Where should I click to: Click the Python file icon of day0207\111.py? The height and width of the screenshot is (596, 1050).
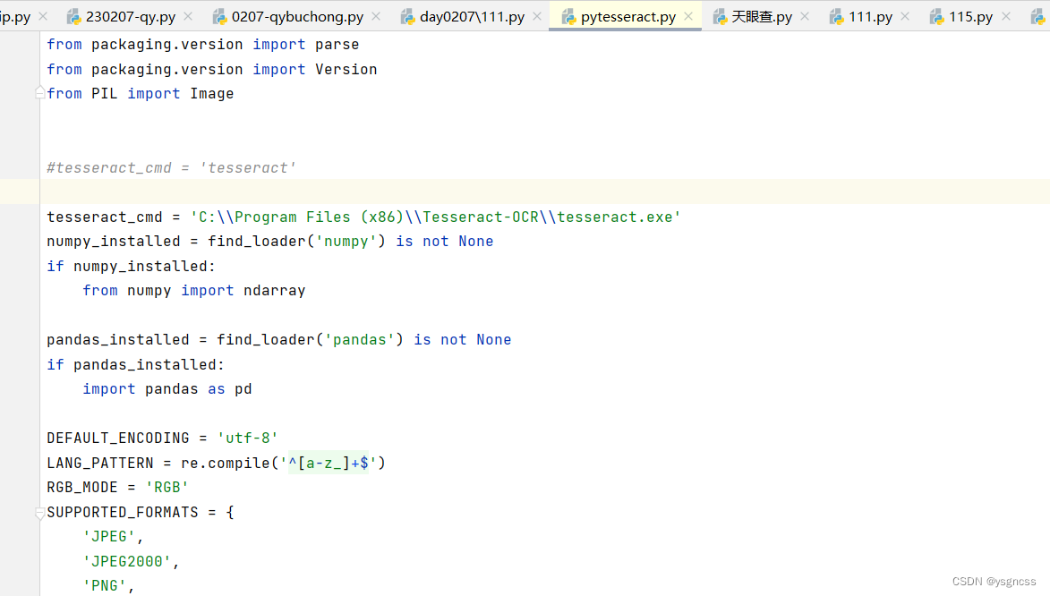(408, 17)
